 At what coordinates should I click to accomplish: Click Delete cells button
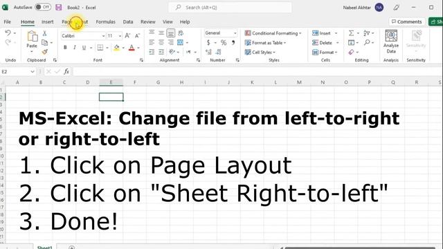tap(322, 43)
